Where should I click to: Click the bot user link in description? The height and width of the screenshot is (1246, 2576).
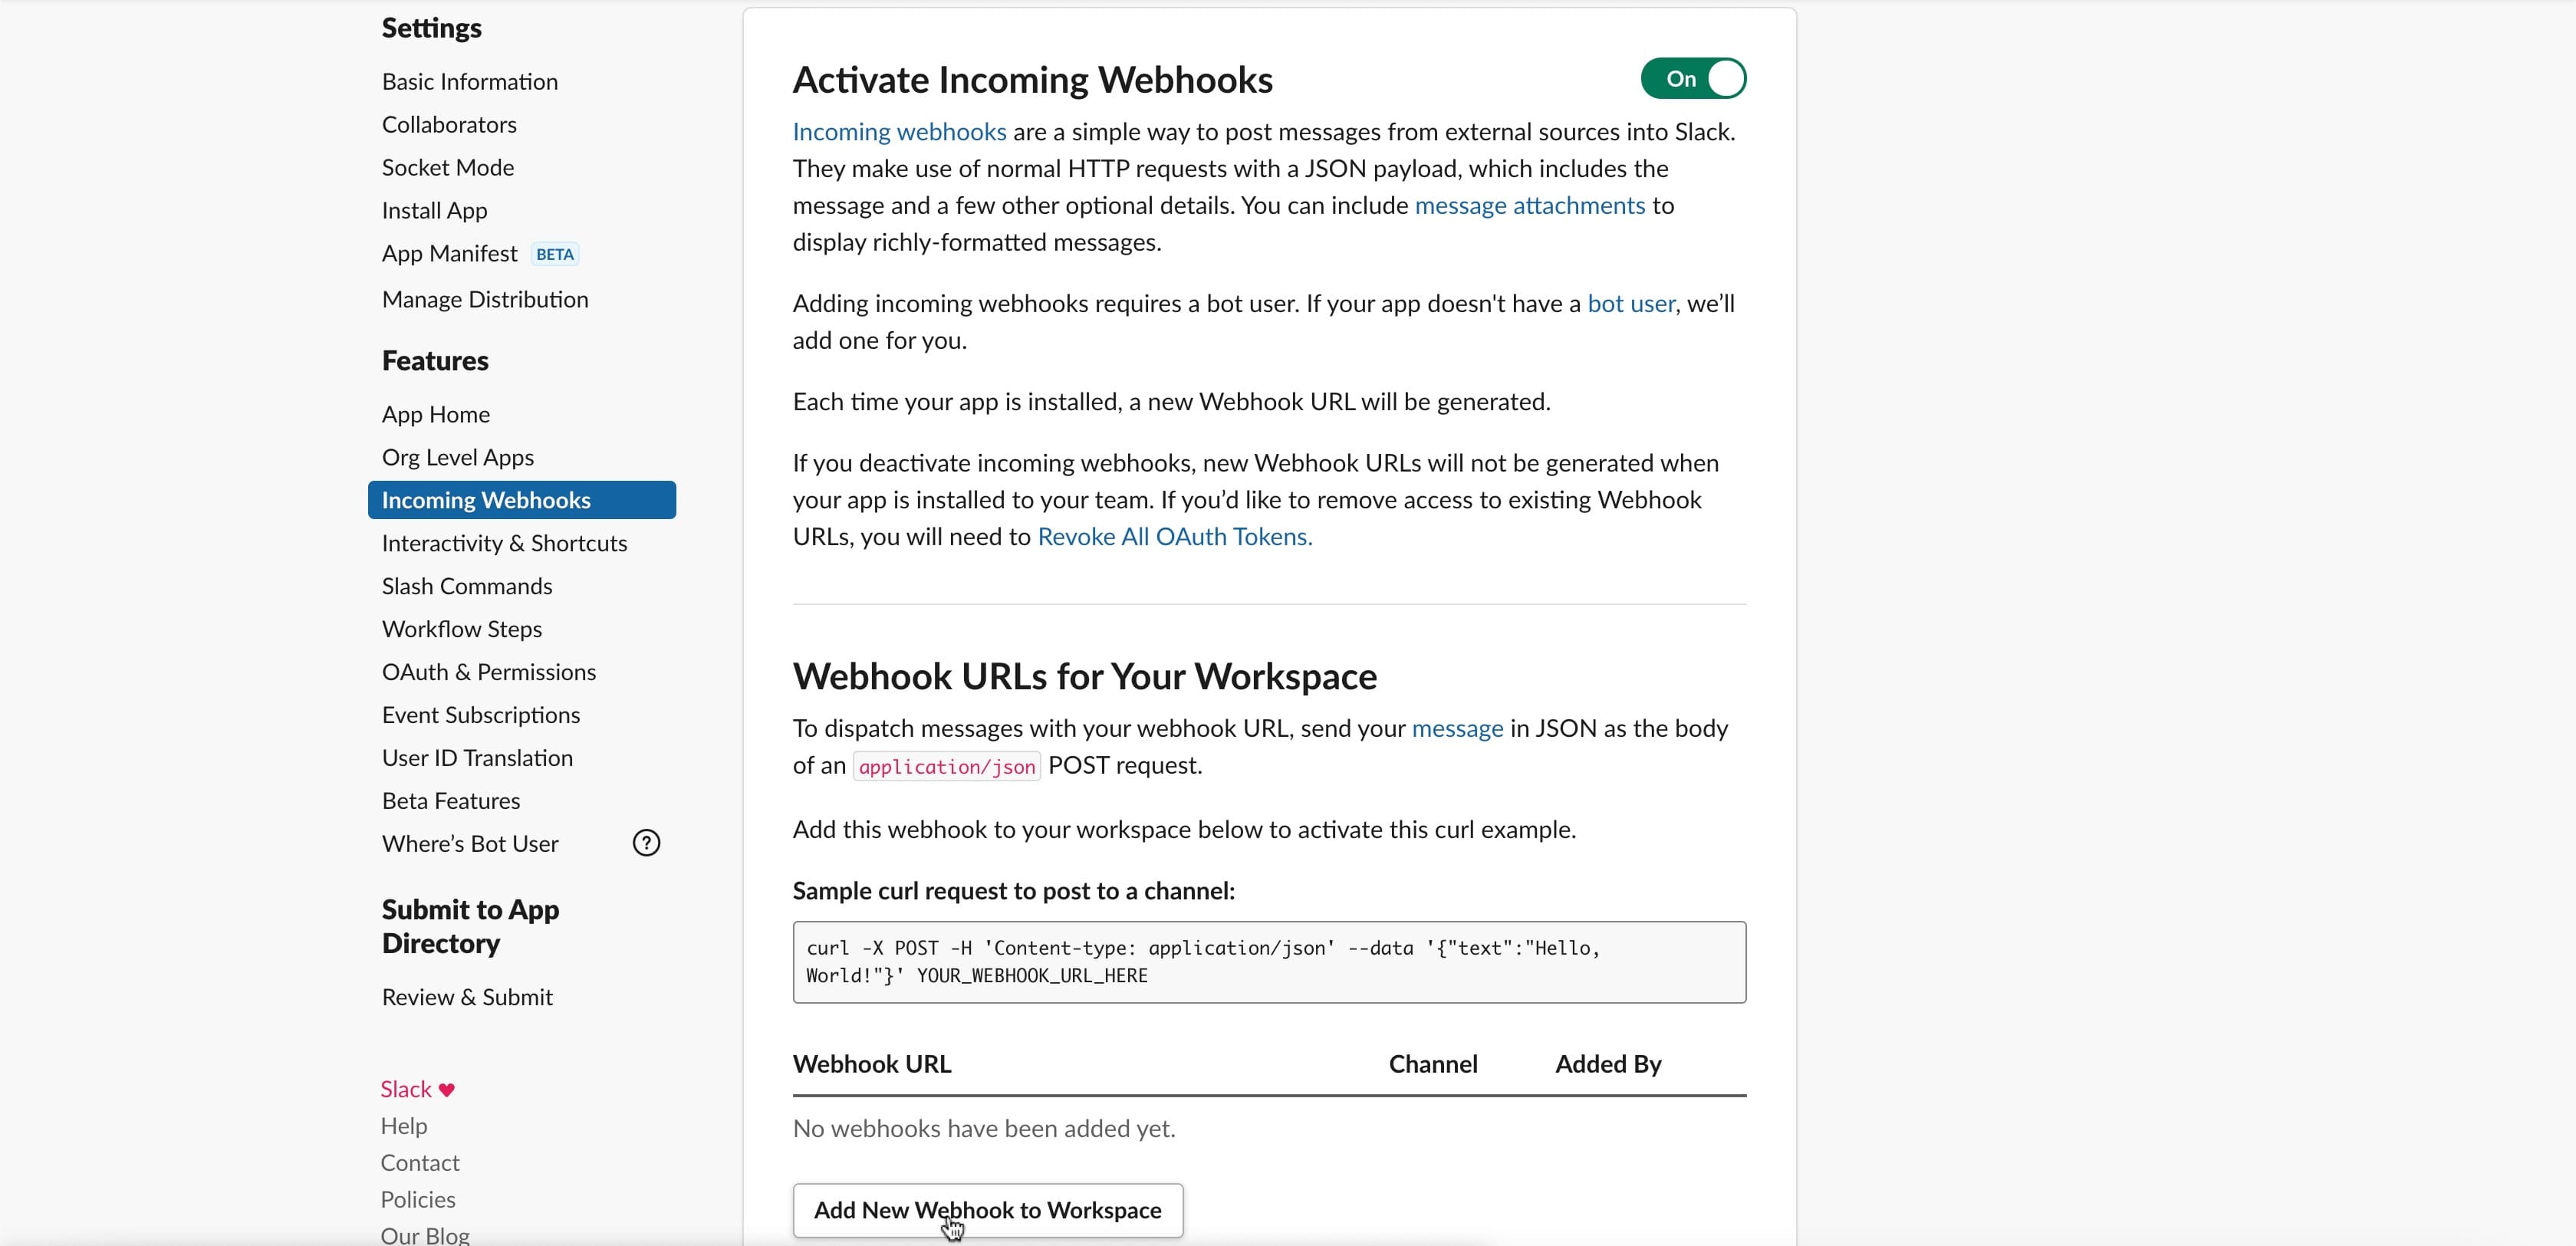(1631, 304)
